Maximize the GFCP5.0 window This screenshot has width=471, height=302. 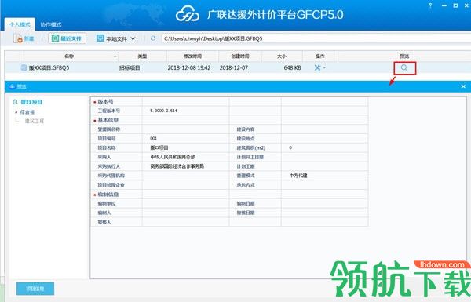point(455,5)
